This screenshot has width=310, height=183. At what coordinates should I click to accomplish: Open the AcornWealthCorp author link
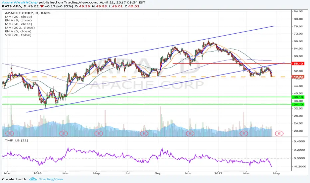20,2
